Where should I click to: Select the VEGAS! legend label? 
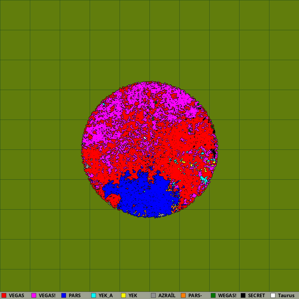(x=47, y=296)
